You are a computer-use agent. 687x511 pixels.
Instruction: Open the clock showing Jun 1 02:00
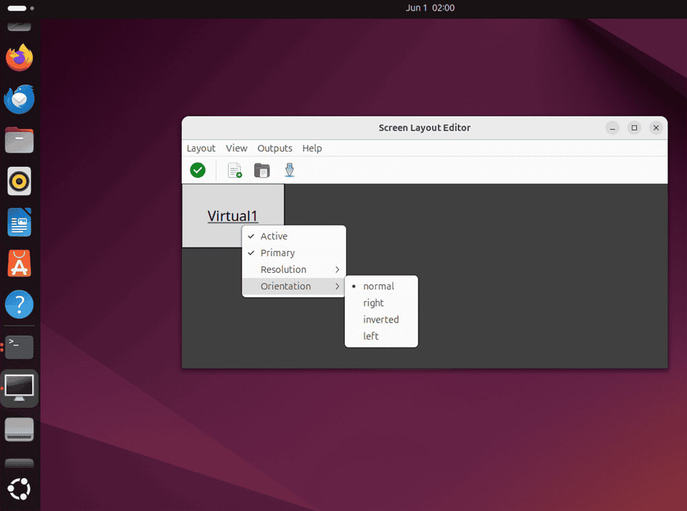[x=430, y=8]
